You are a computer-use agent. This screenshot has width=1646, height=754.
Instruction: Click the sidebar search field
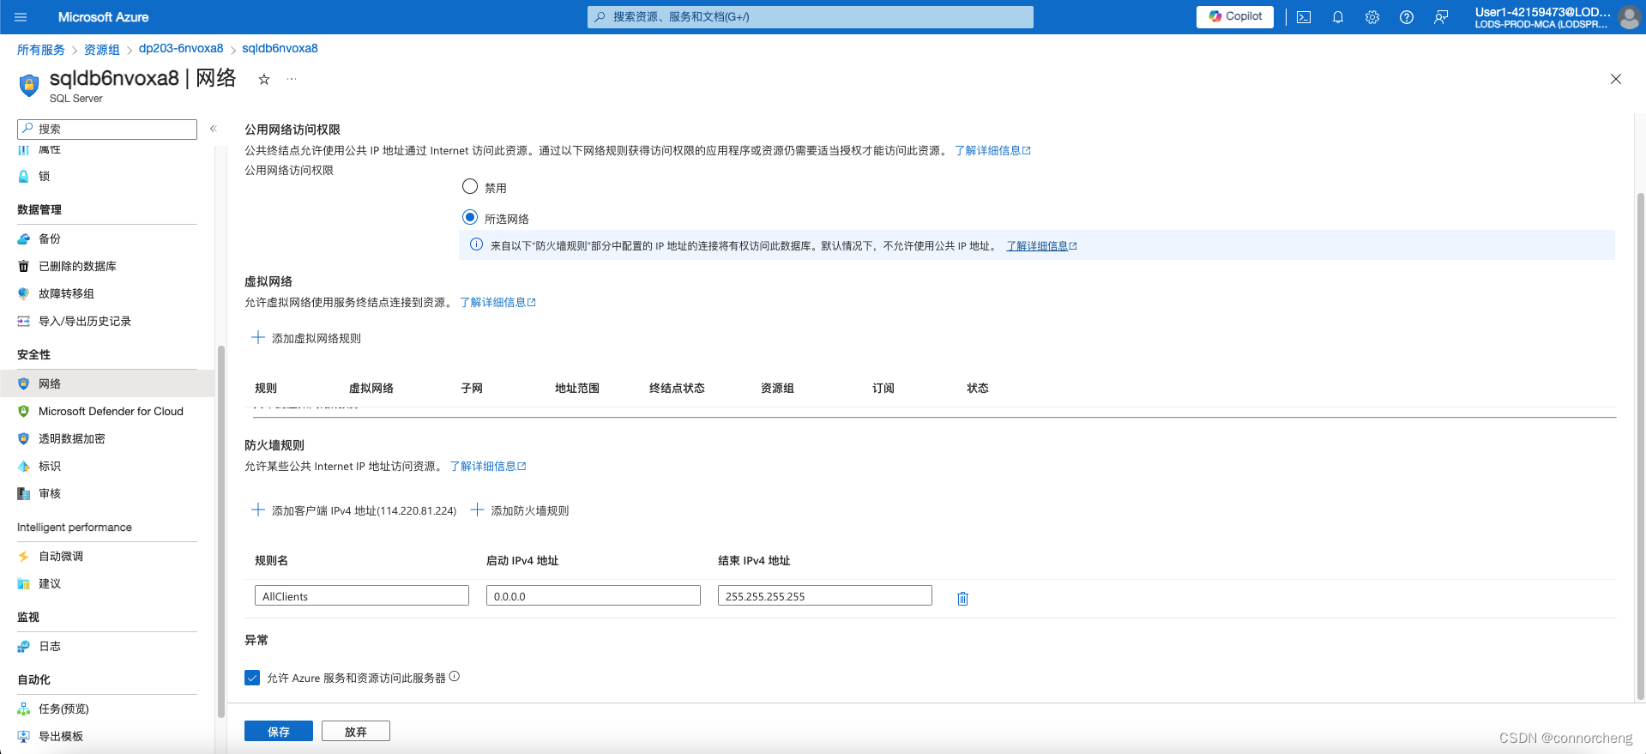click(107, 129)
